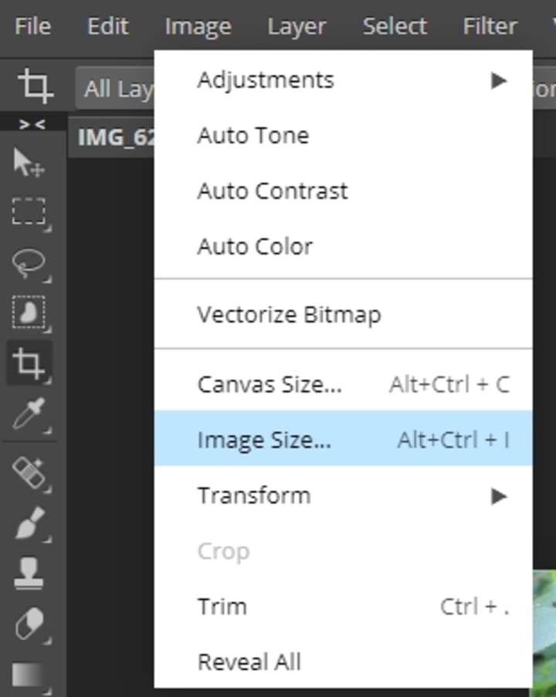Select the Eraser tool
The width and height of the screenshot is (556, 697).
point(29,624)
